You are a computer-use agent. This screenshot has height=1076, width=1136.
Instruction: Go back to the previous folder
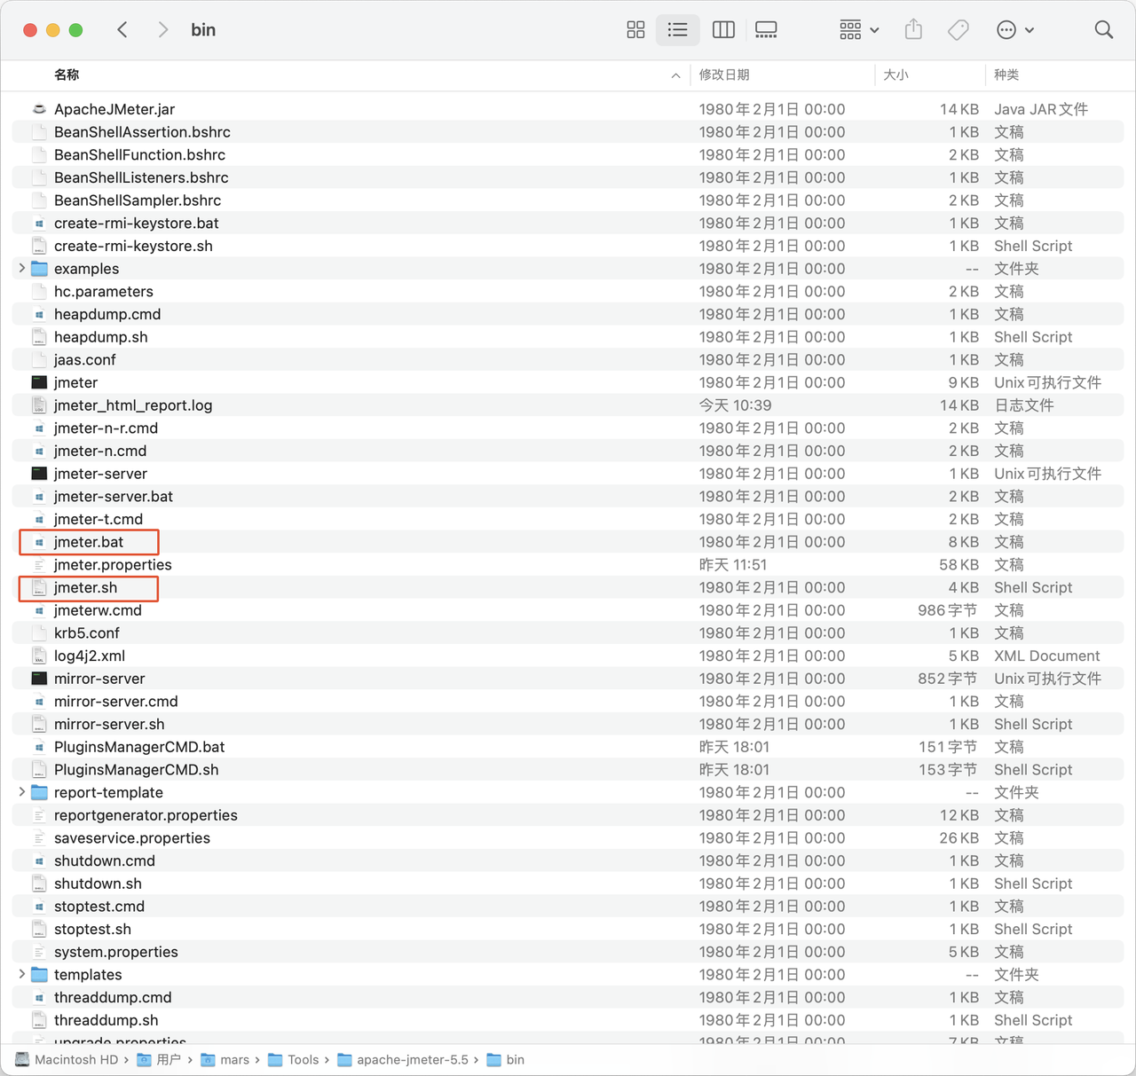coord(122,30)
